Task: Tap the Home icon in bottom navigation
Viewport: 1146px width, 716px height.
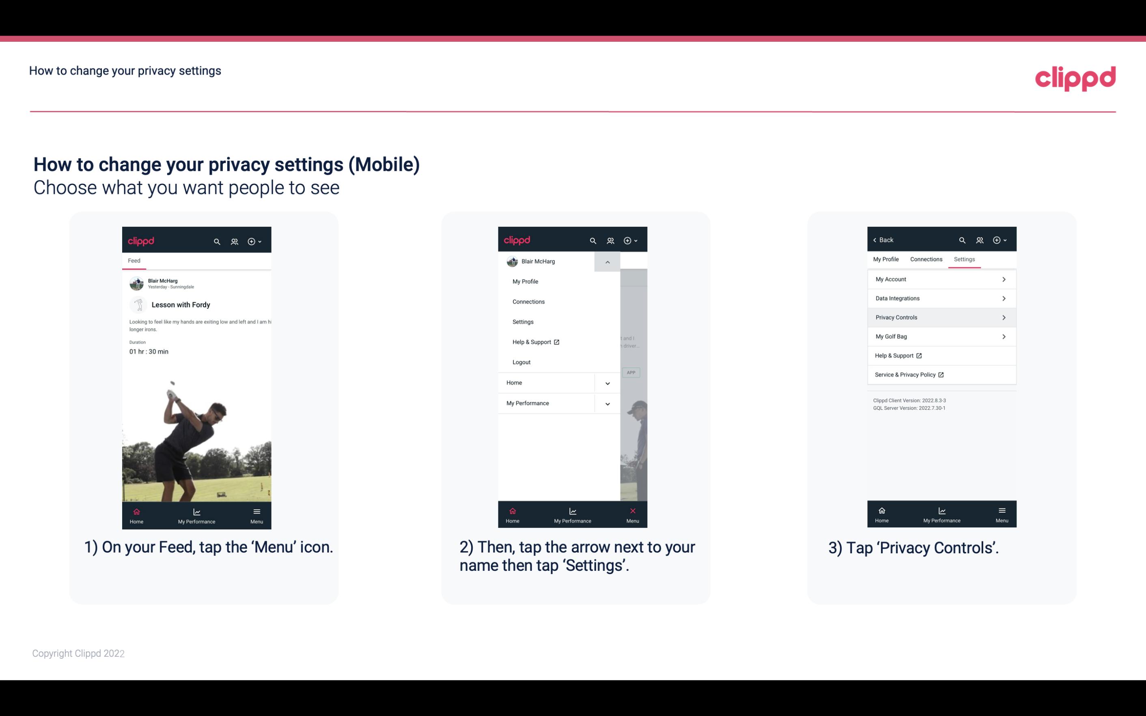Action: pos(136,512)
